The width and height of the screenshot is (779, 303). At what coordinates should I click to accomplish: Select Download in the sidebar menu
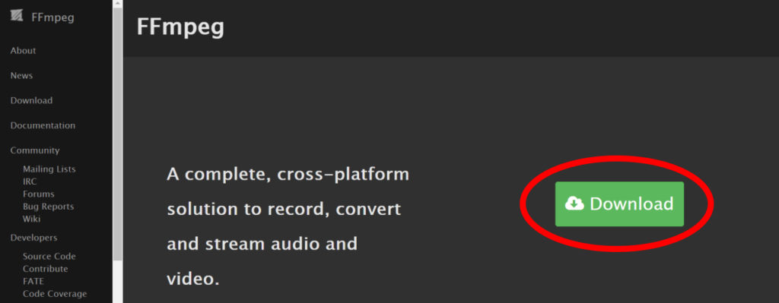point(31,100)
